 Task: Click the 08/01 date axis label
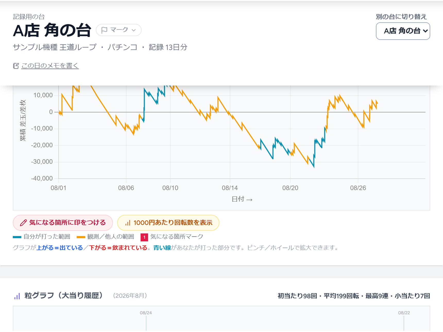(x=58, y=188)
